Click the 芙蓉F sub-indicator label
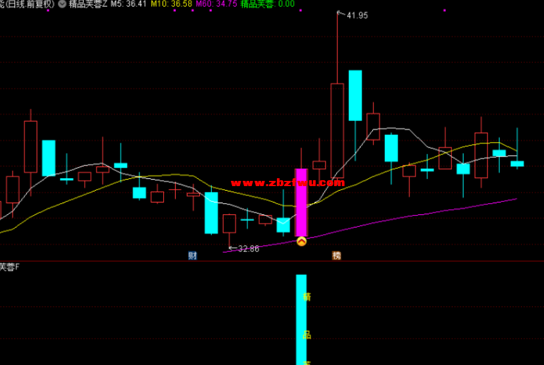 [10, 267]
